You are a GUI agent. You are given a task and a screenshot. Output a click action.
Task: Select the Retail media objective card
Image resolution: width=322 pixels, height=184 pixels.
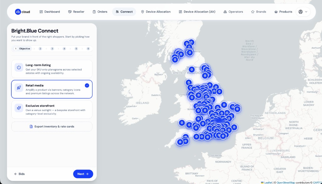click(x=52, y=89)
